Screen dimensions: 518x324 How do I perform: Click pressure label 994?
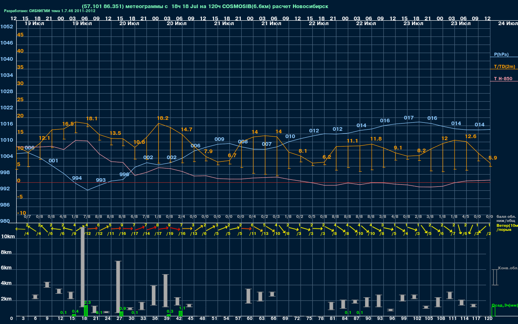[77, 178]
